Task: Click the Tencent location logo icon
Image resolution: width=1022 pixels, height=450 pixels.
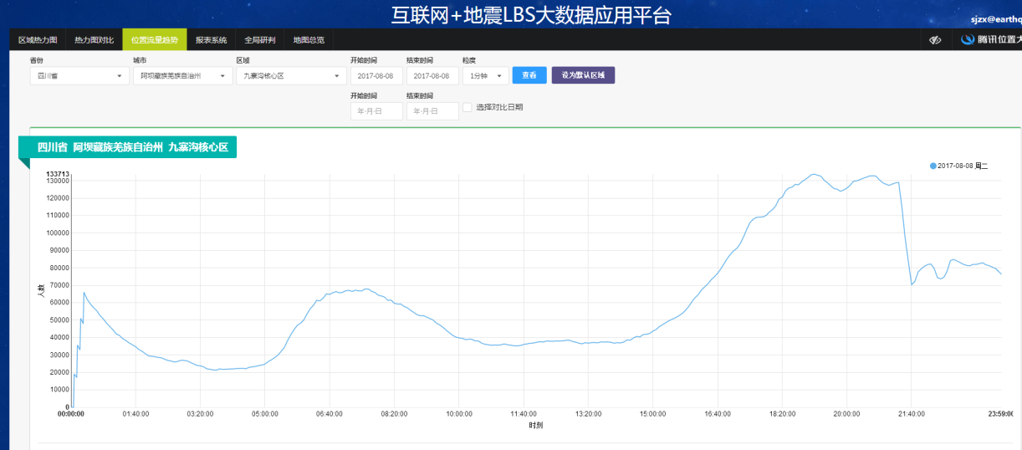Action: pos(968,40)
